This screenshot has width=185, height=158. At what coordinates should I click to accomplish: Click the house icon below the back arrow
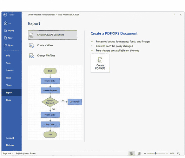[5, 23]
